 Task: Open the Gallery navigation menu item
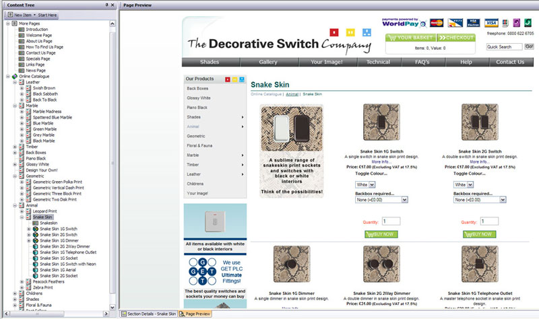268,62
